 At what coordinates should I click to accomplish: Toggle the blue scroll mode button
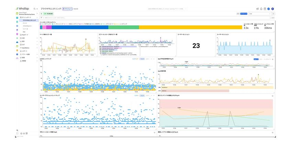(x=244, y=14)
